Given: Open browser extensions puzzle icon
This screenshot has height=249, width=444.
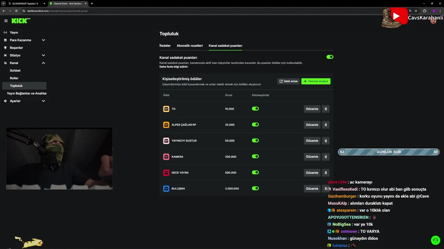Looking at the screenshot, I should point(425,11).
